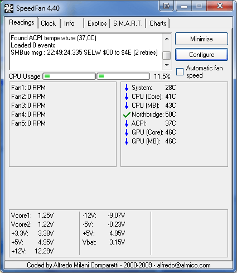Click the Vcore1: 1,25V voltage reading
237x273 pixels.
pyautogui.click(x=32, y=215)
